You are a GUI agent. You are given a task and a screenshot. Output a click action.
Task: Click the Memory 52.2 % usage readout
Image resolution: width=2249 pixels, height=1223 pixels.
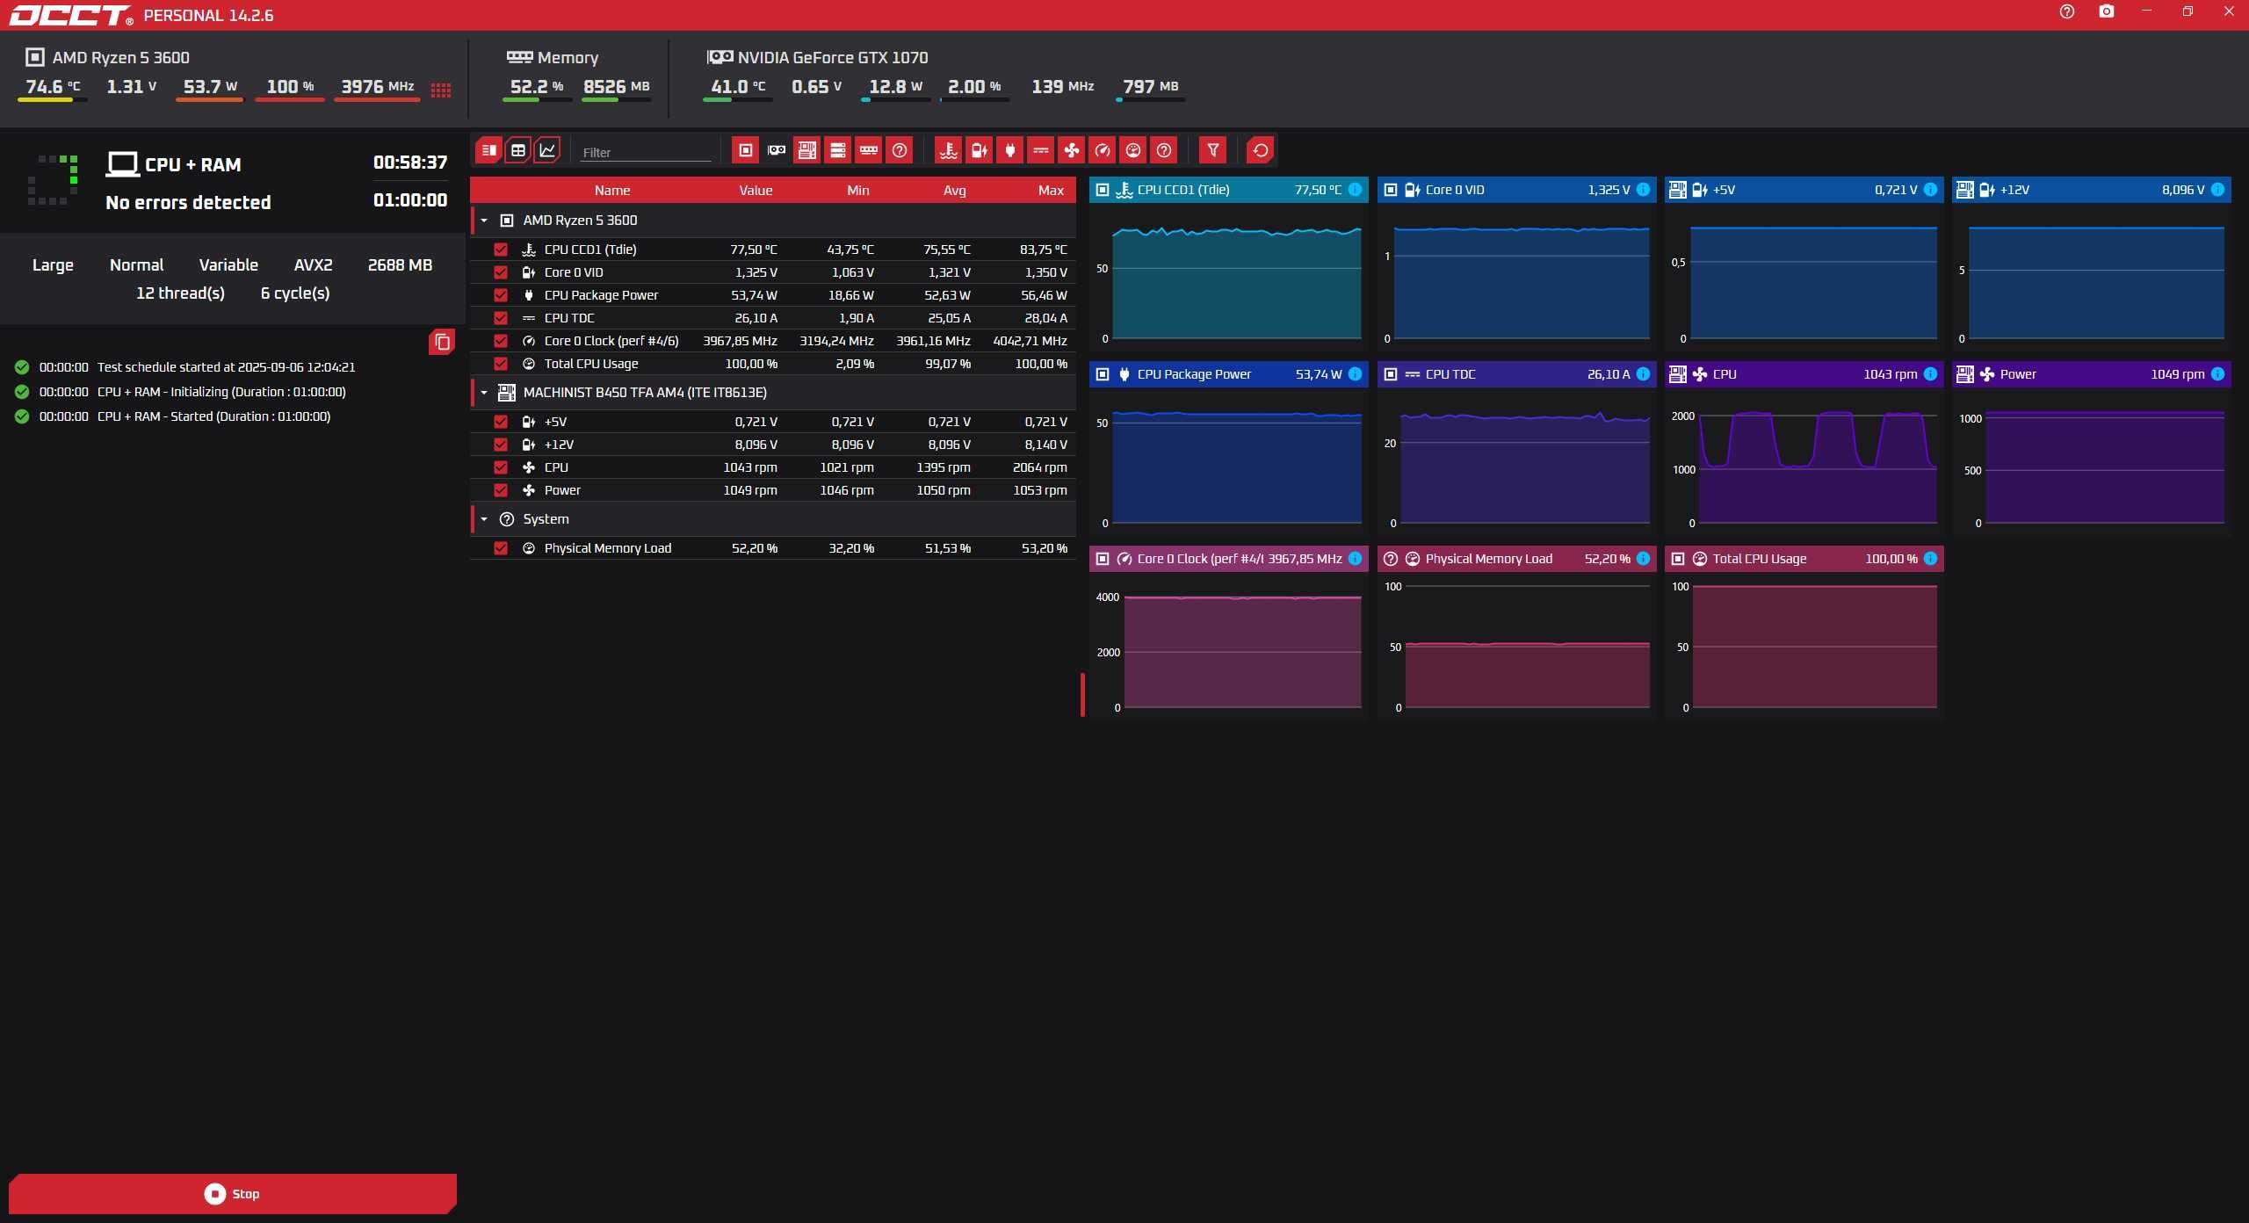(536, 87)
